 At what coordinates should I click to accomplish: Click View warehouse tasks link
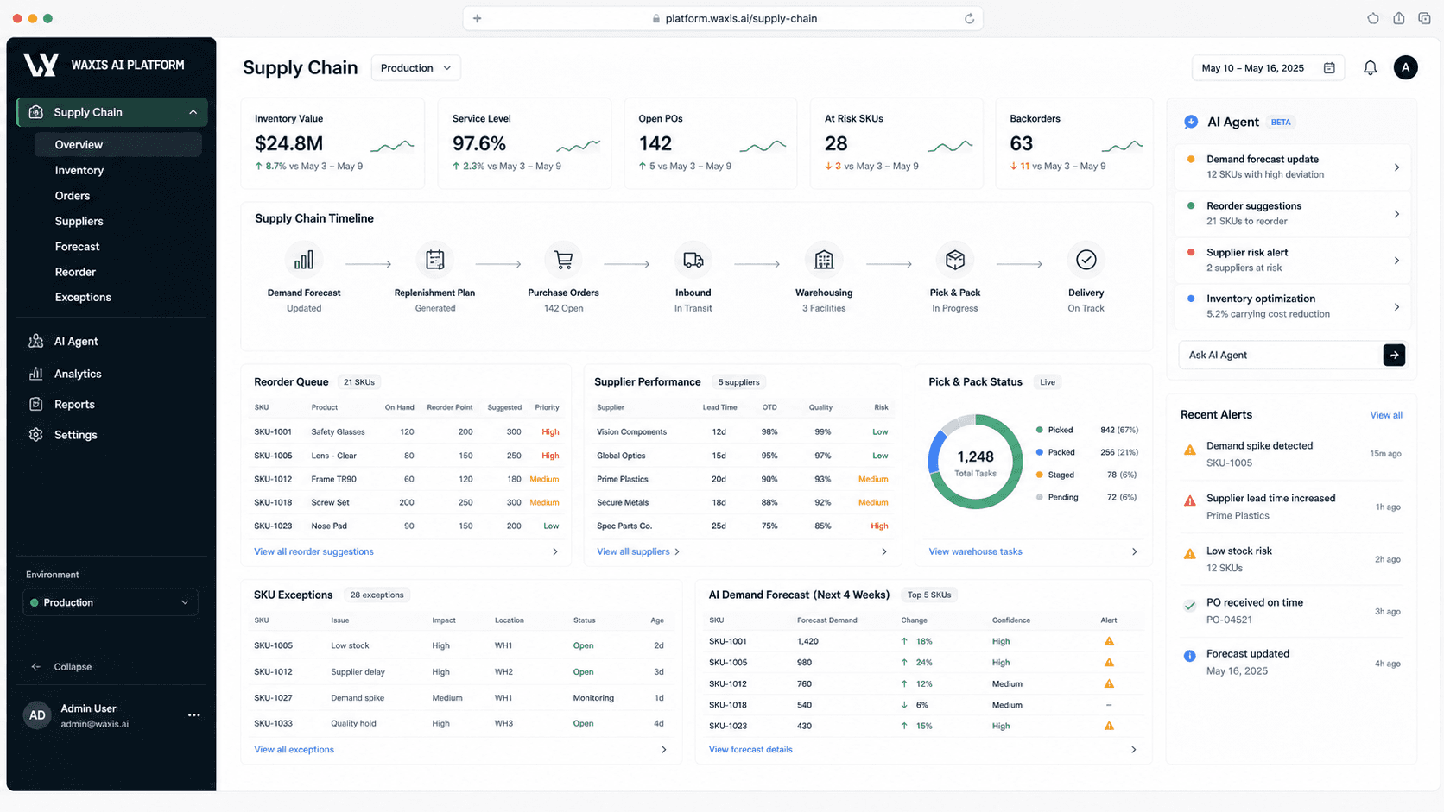tap(975, 551)
